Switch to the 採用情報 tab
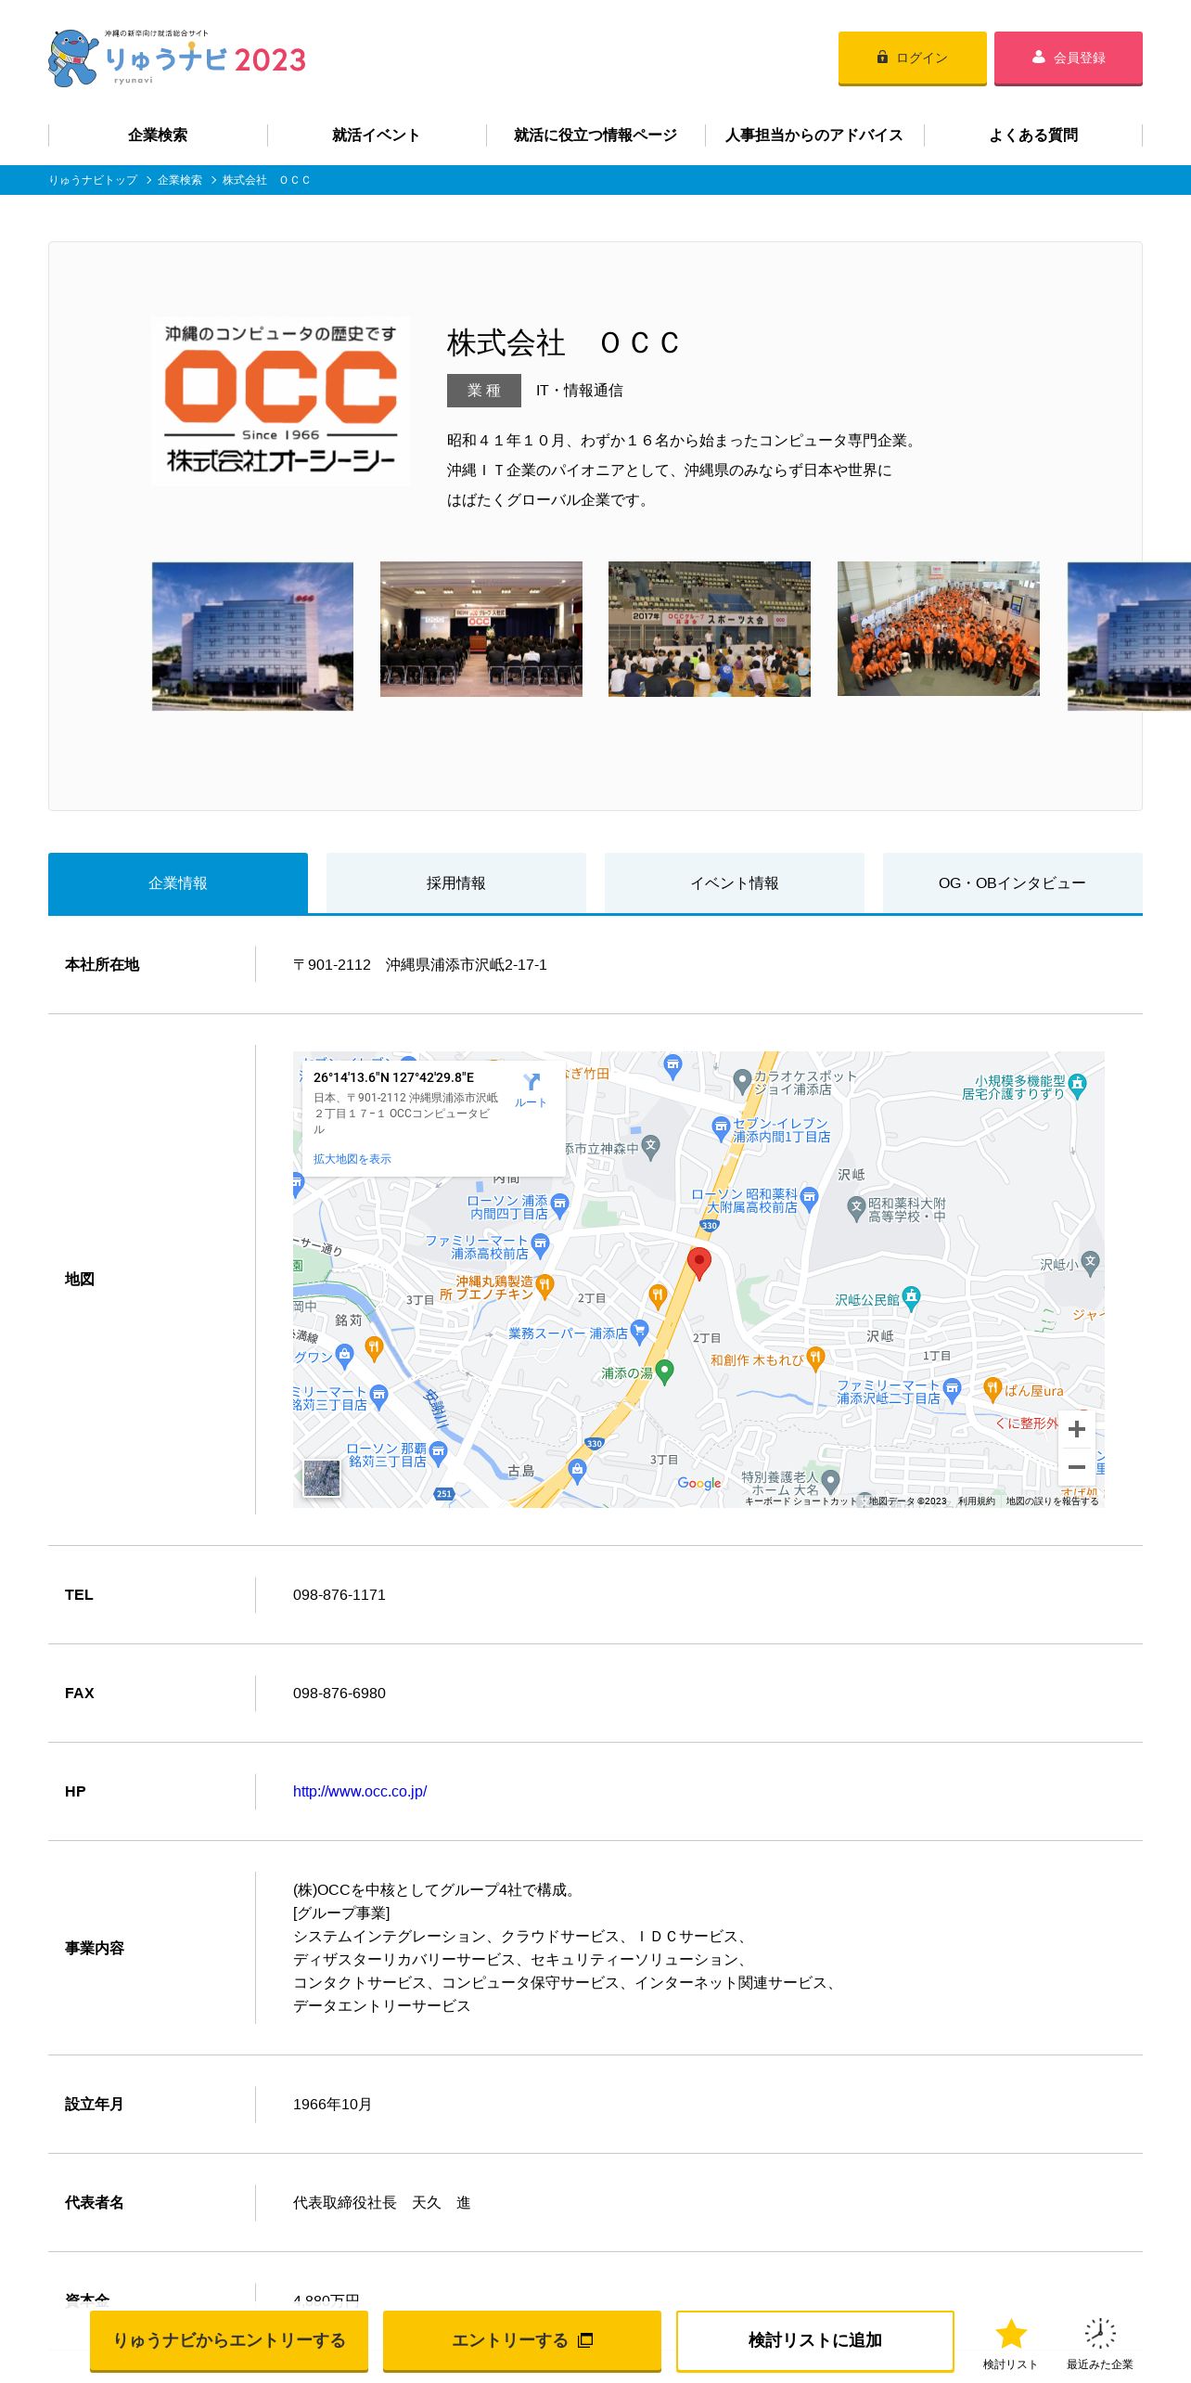This screenshot has width=1191, height=2383. (456, 883)
